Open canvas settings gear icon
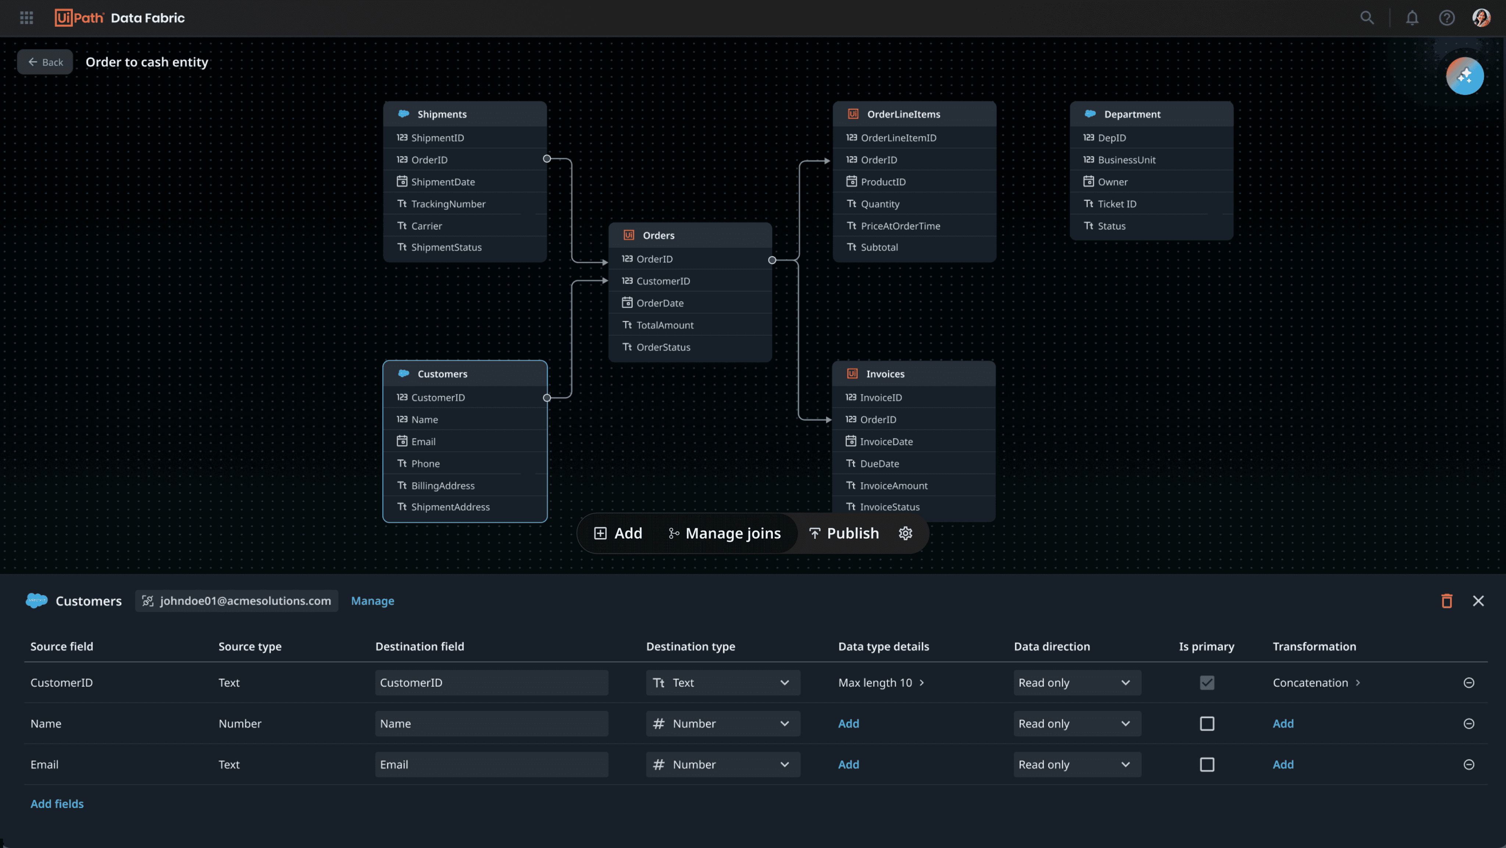The height and width of the screenshot is (848, 1506). pos(905,533)
